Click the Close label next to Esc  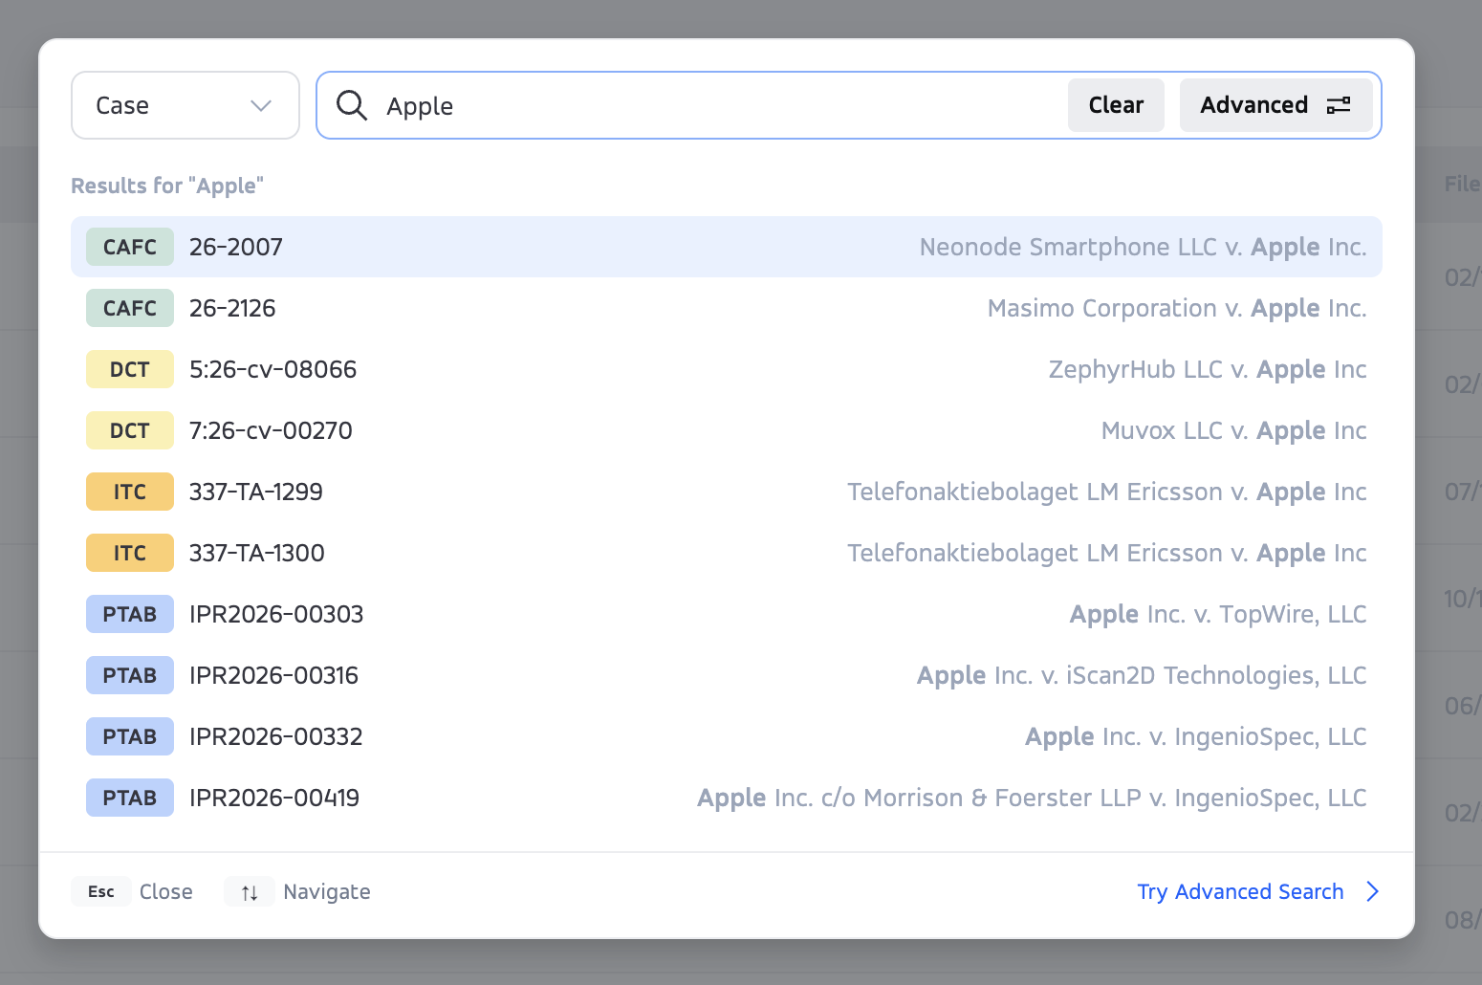[166, 891]
